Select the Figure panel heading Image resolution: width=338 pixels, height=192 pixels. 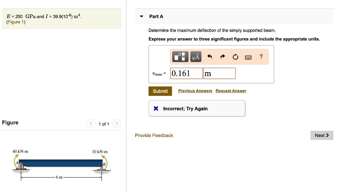tap(10, 122)
